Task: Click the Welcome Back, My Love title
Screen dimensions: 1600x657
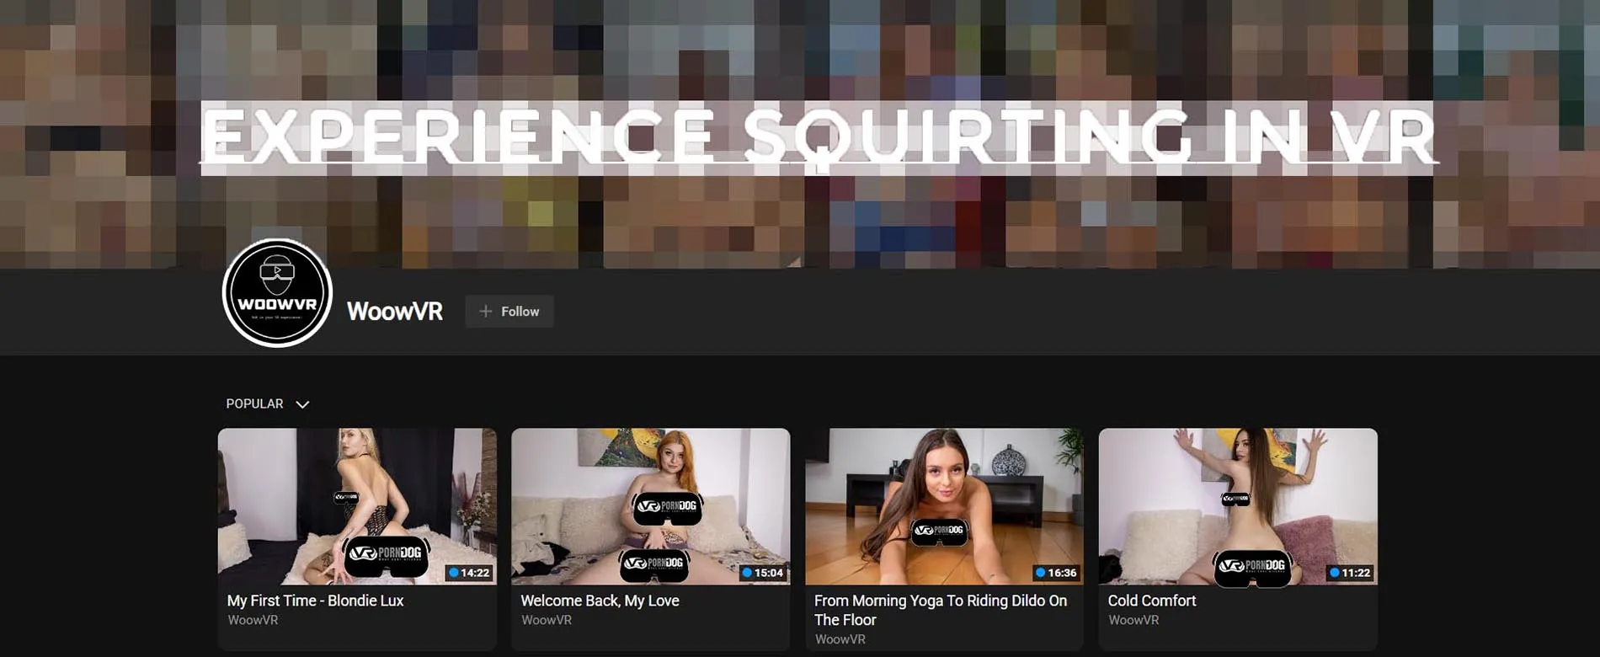Action: coord(600,601)
